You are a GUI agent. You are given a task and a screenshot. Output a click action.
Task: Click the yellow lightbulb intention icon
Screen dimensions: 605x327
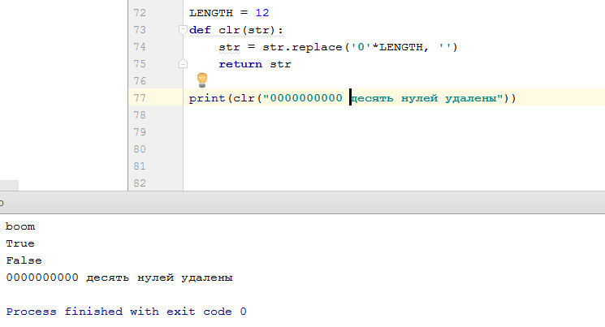(202, 80)
